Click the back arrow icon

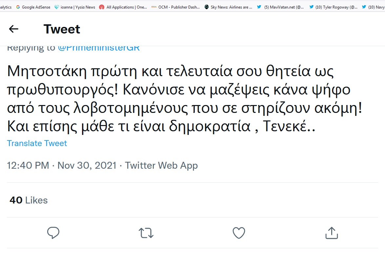(x=13, y=29)
